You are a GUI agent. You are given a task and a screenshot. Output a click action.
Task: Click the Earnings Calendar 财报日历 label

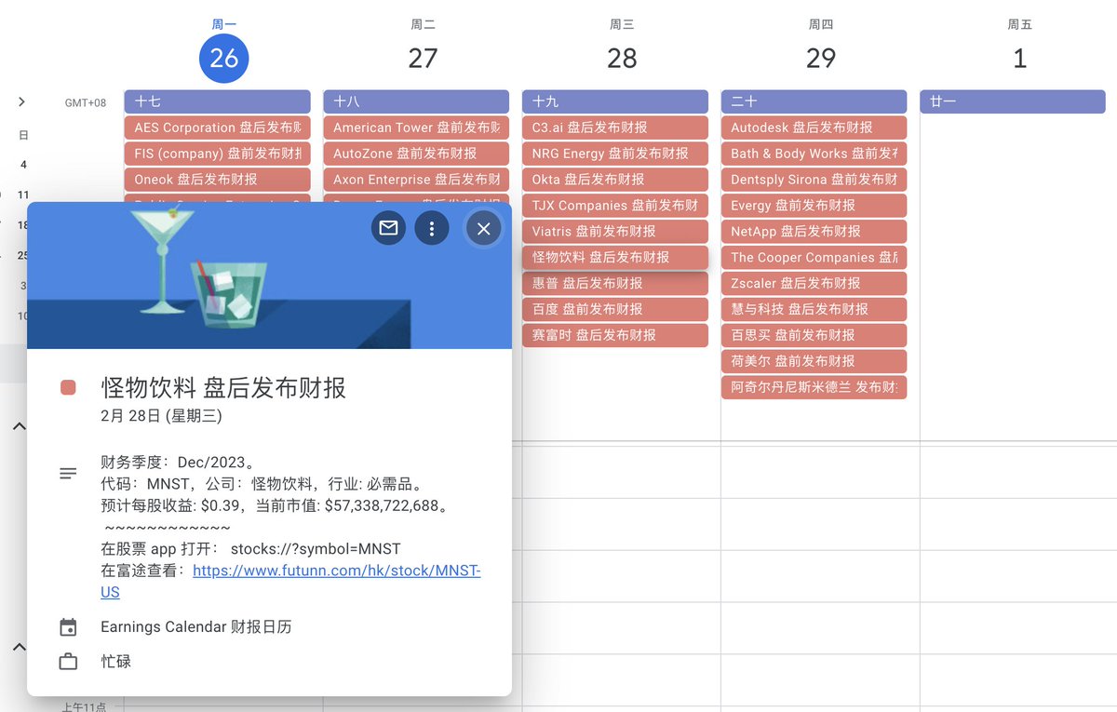point(195,627)
